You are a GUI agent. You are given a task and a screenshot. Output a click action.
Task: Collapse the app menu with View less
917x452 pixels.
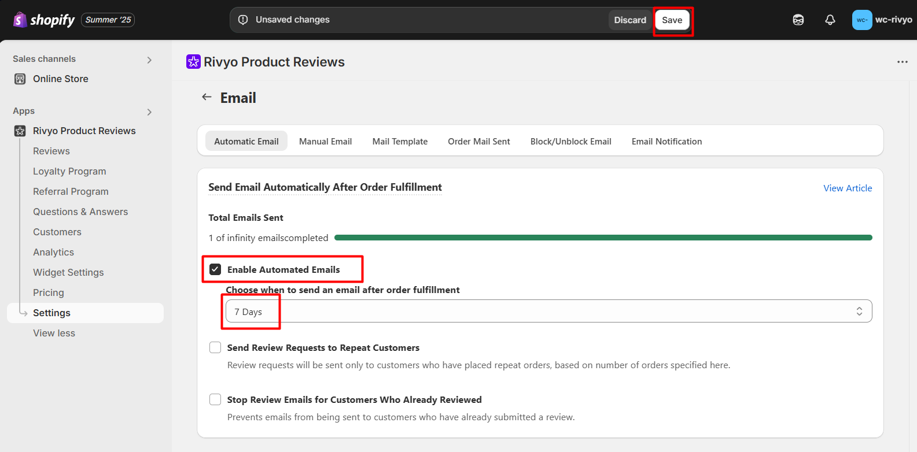54,334
